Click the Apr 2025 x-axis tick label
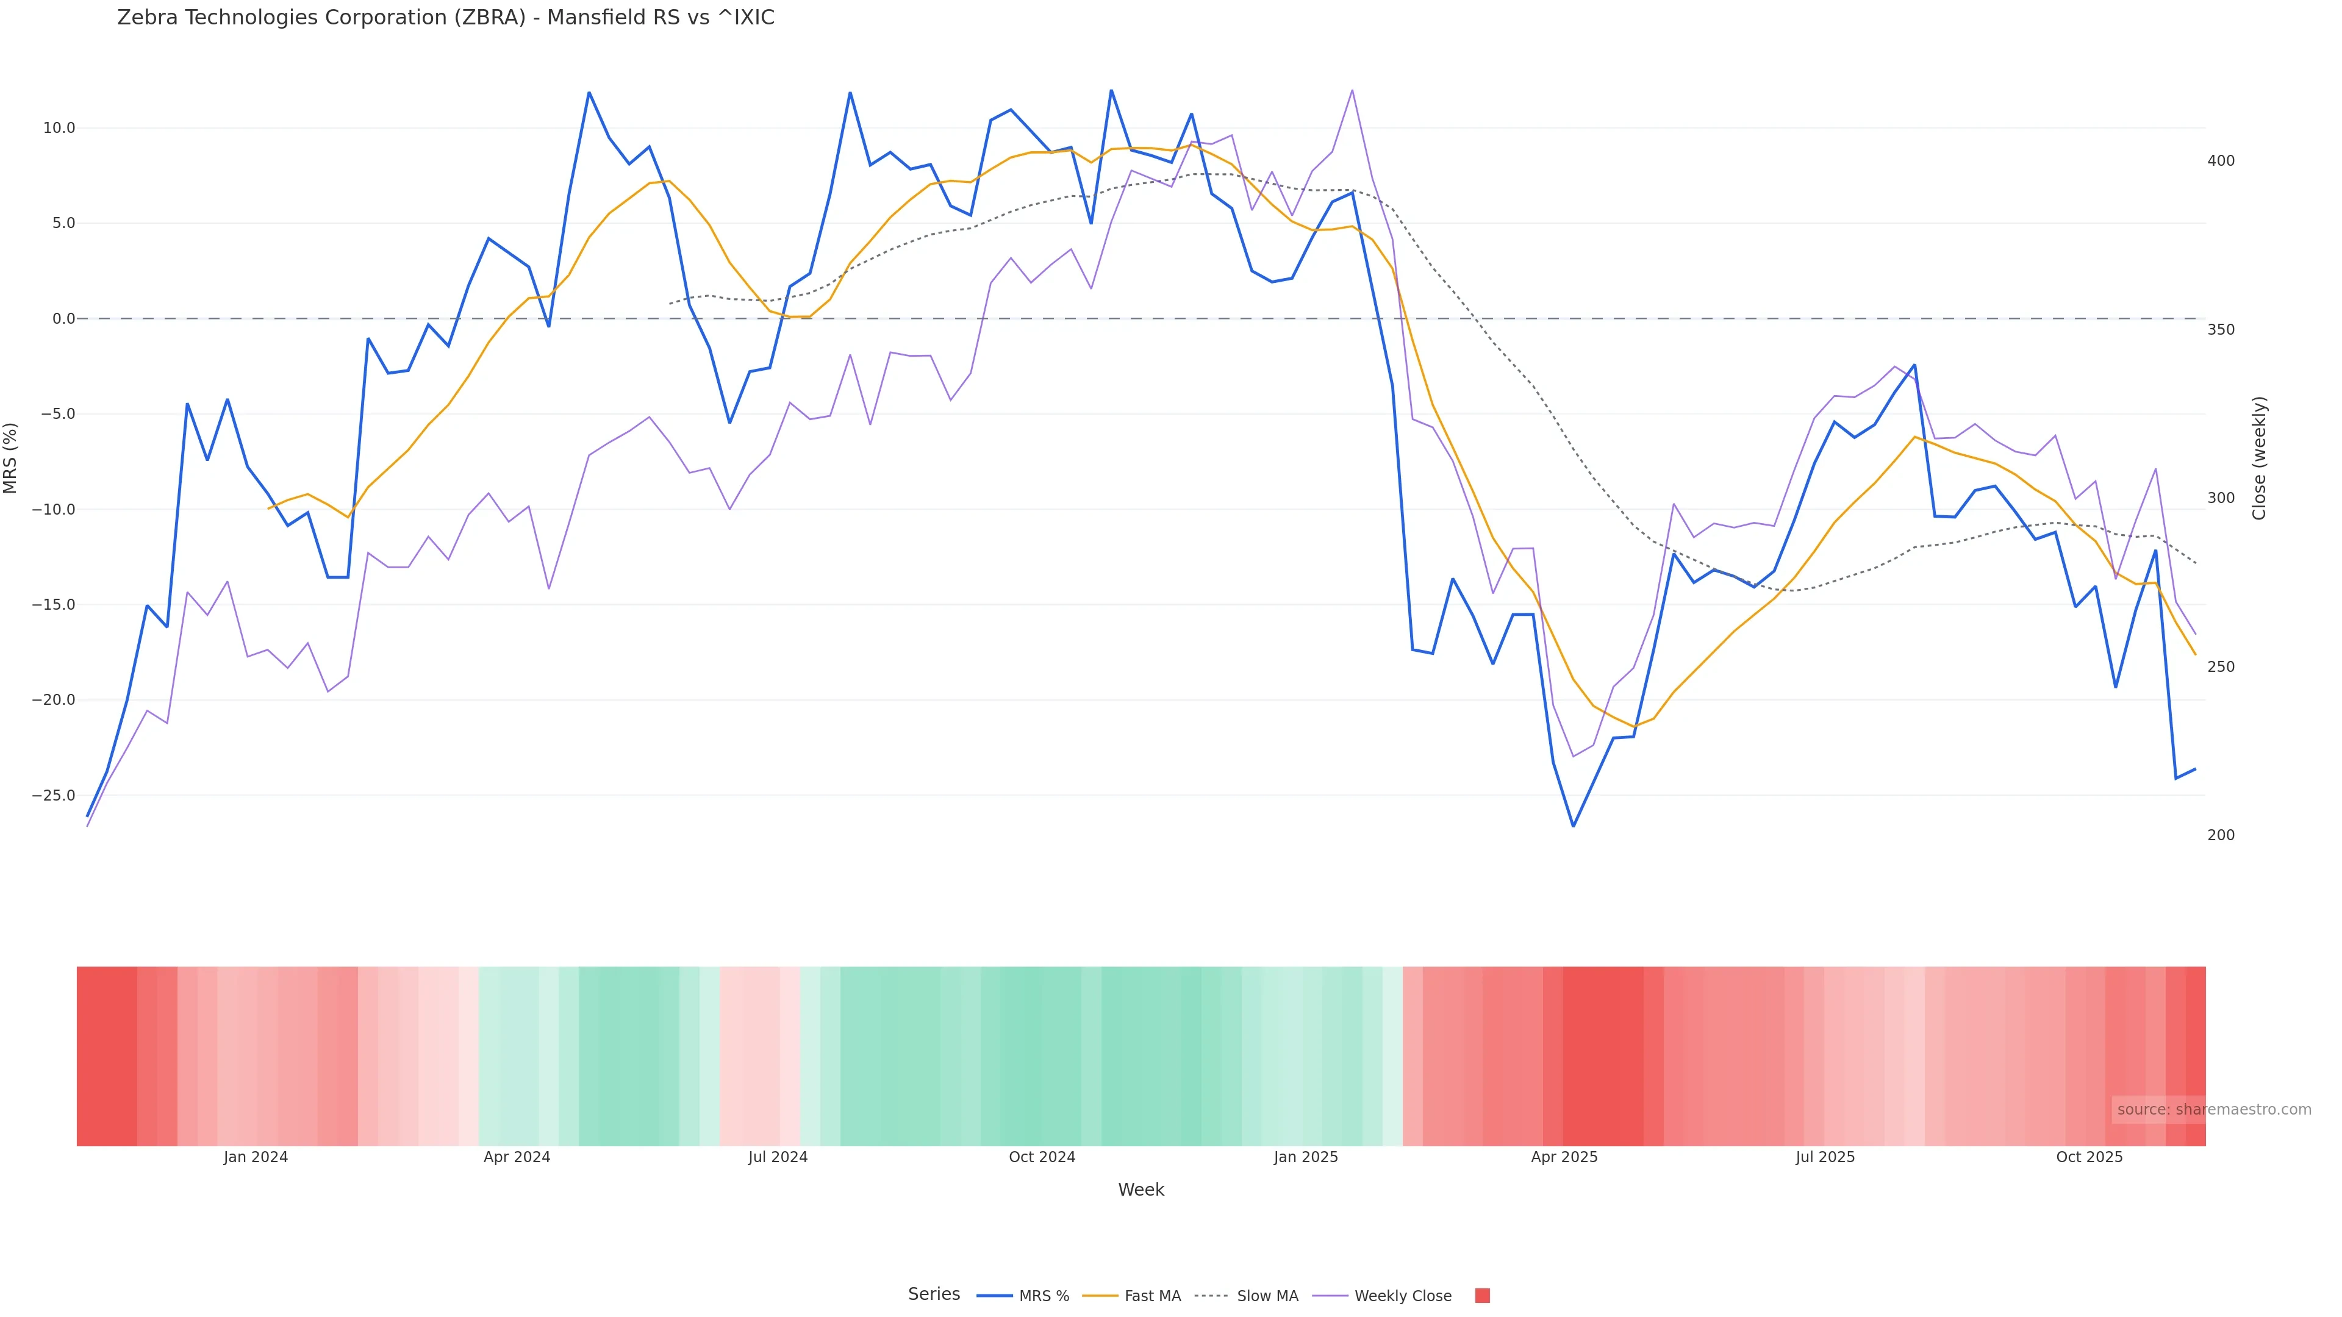 (x=1564, y=1157)
